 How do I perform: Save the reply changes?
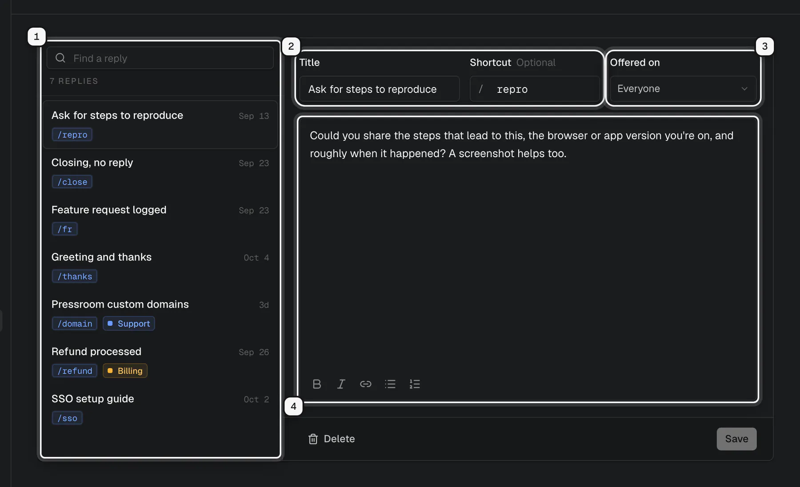736,439
